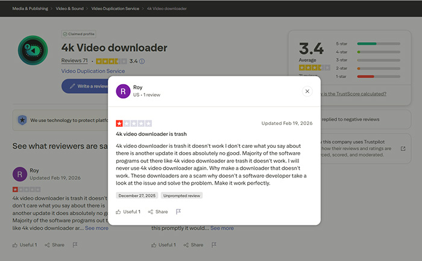
Task: Click the star rating beside 3.4
Action: coord(111,61)
